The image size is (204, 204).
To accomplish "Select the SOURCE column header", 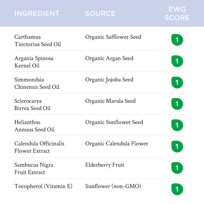I will [x=100, y=13].
